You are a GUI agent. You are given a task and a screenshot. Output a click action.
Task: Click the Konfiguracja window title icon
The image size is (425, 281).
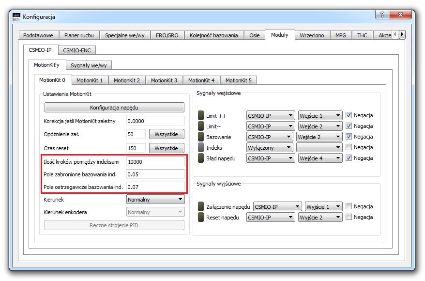pyautogui.click(x=16, y=17)
